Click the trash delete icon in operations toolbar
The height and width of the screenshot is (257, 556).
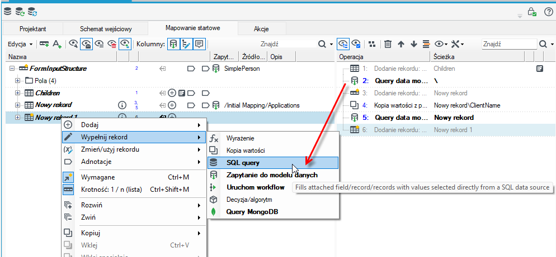(x=388, y=44)
